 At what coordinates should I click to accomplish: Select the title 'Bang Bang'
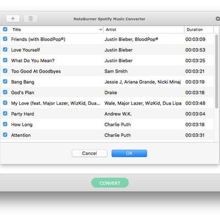coord(23,82)
